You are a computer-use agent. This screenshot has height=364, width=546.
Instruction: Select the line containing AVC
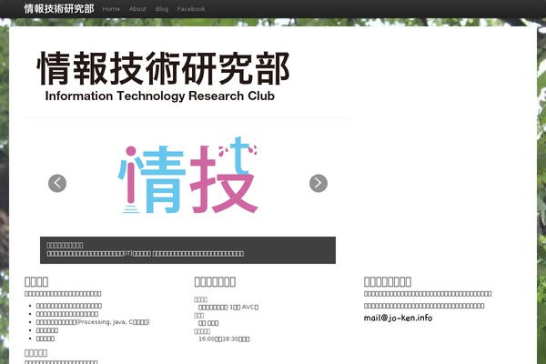pyautogui.click(x=228, y=308)
